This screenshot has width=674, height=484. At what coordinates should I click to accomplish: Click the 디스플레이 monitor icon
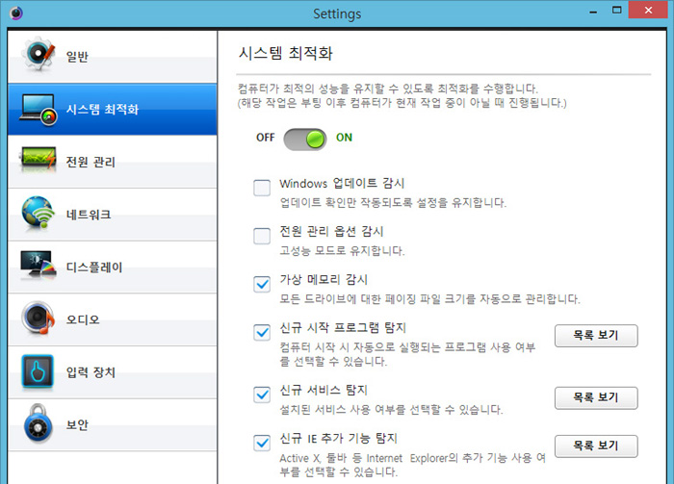click(39, 265)
